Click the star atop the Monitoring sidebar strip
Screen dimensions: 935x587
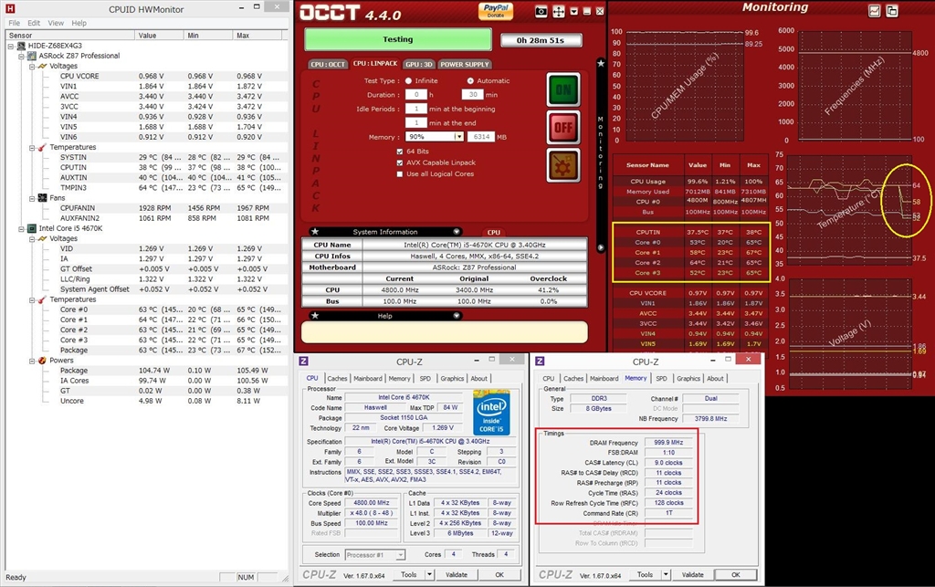[x=601, y=63]
